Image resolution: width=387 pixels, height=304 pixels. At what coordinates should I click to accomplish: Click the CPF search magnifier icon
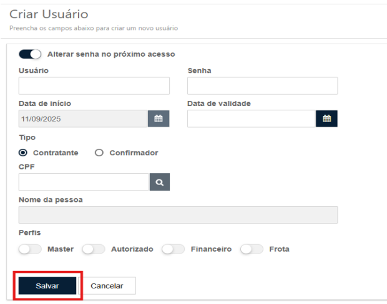(x=159, y=182)
